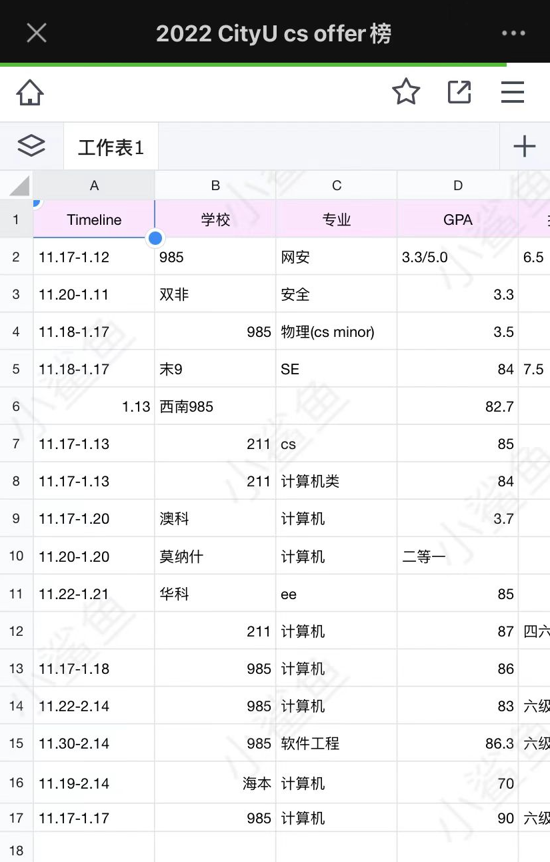Click the select-all corner triangle
The image size is (550, 862).
click(19, 186)
